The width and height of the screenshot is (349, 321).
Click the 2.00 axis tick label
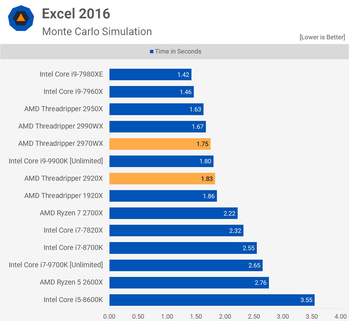pyautogui.click(x=225, y=317)
